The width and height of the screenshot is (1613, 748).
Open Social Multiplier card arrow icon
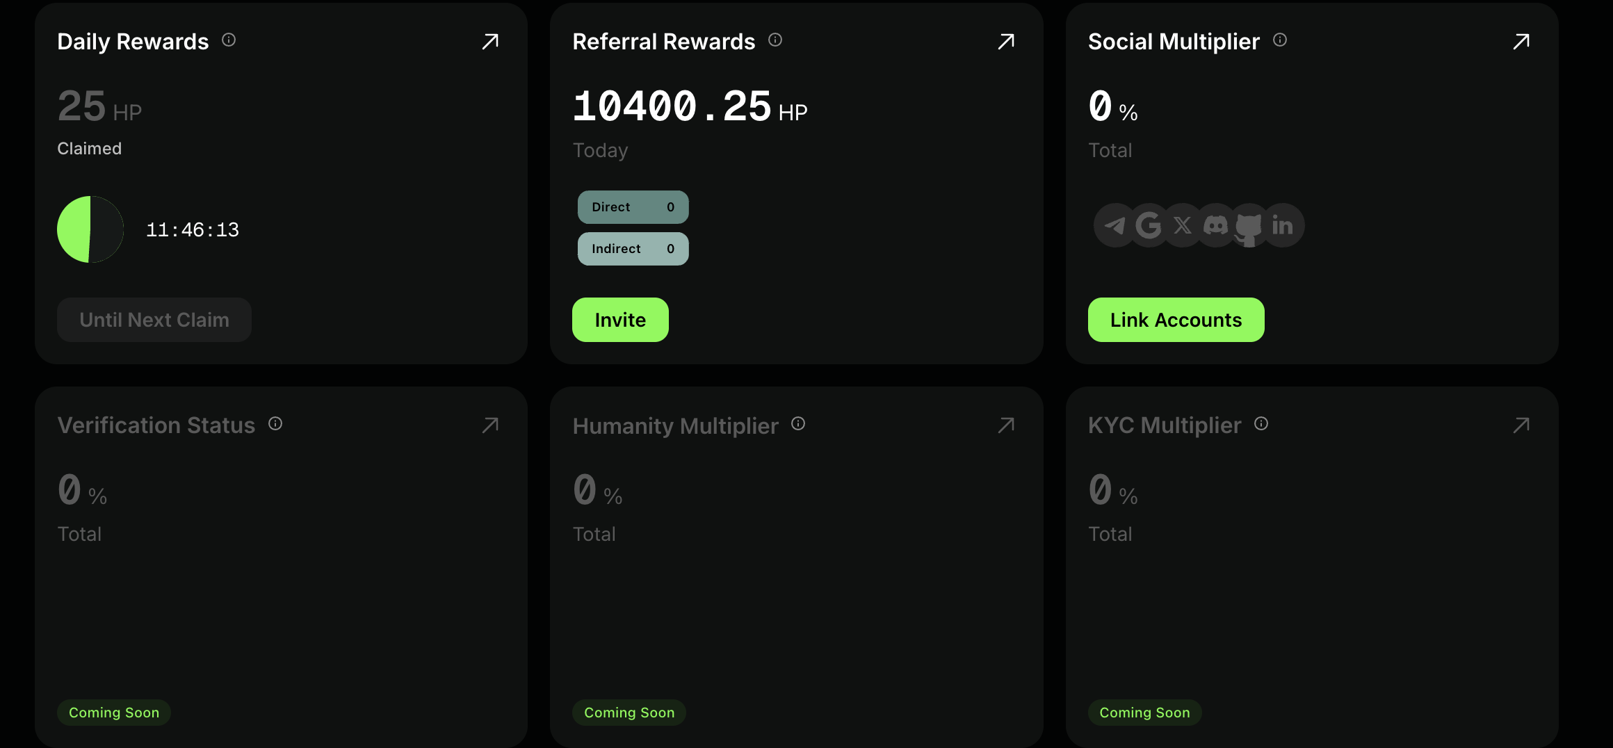[x=1521, y=42]
